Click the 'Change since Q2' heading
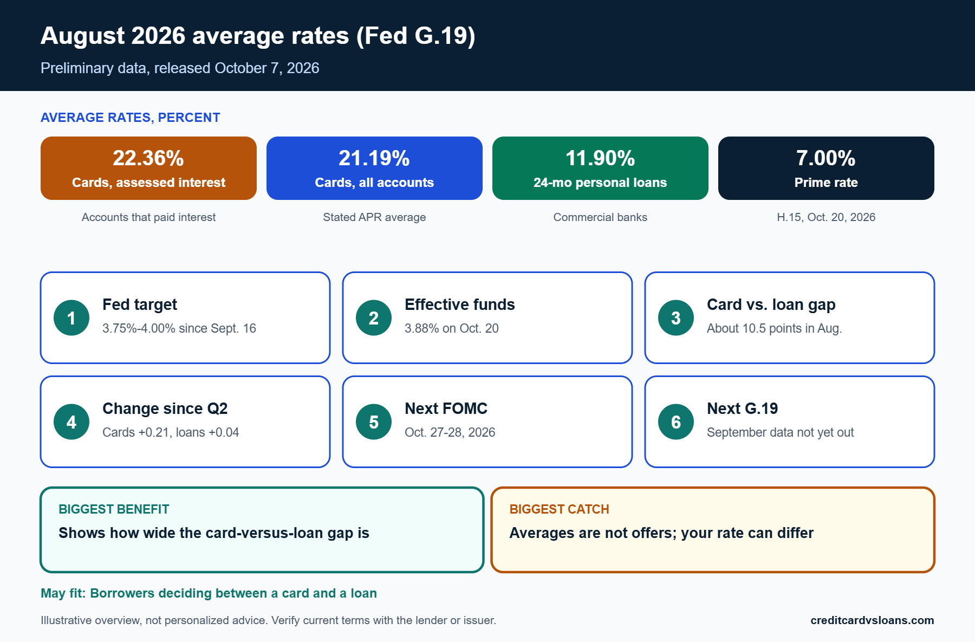Viewport: 975px width, 642px height. [x=165, y=408]
